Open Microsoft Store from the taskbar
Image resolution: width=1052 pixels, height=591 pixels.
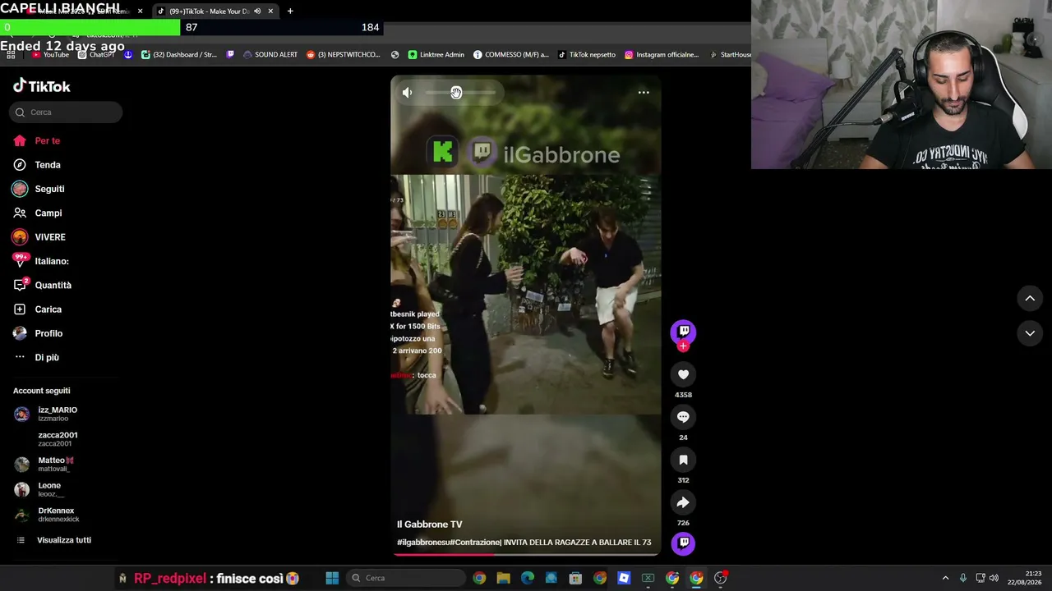[575, 578]
